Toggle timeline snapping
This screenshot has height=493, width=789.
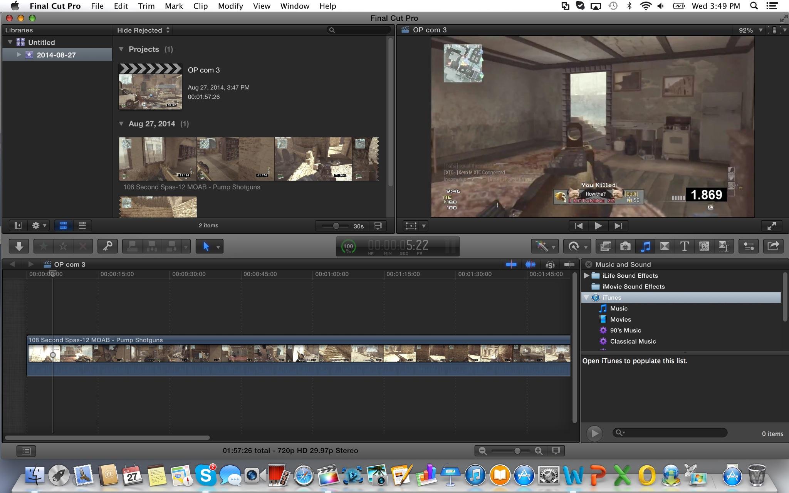569,264
